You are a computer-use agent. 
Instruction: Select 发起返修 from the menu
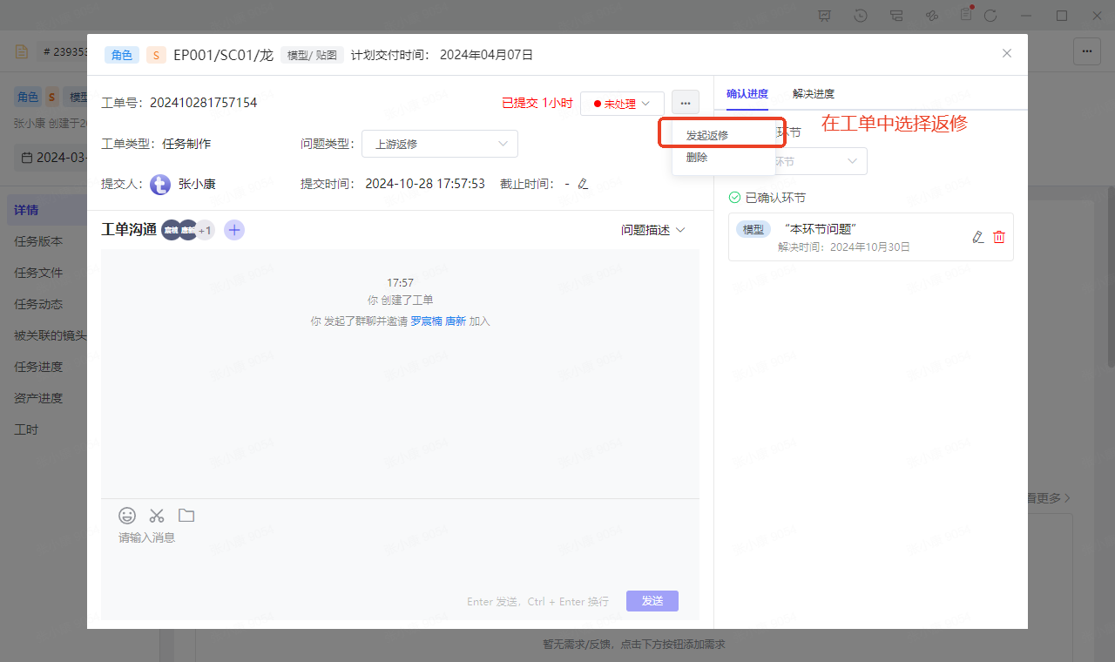coord(707,136)
